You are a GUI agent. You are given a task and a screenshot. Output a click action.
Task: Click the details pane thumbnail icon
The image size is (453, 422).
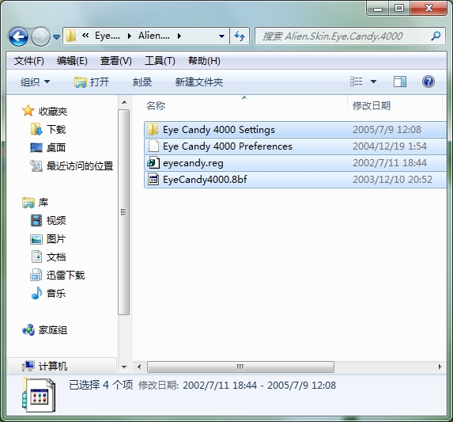pos(38,395)
